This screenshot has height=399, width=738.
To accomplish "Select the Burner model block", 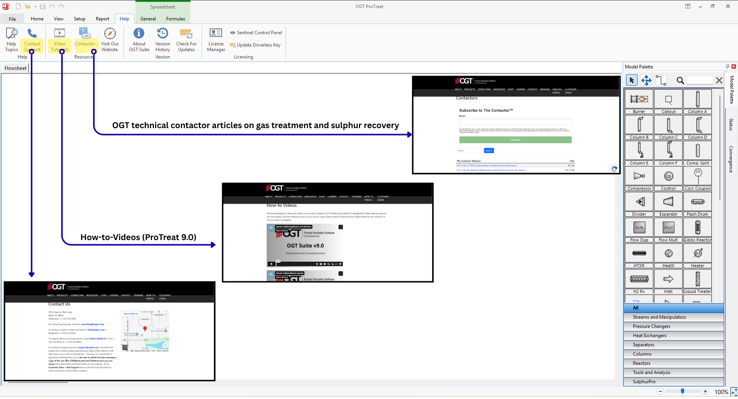I will coord(639,102).
